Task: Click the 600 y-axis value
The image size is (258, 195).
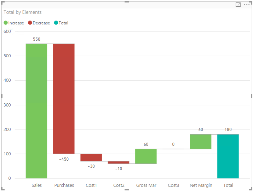Action: click(x=7, y=31)
